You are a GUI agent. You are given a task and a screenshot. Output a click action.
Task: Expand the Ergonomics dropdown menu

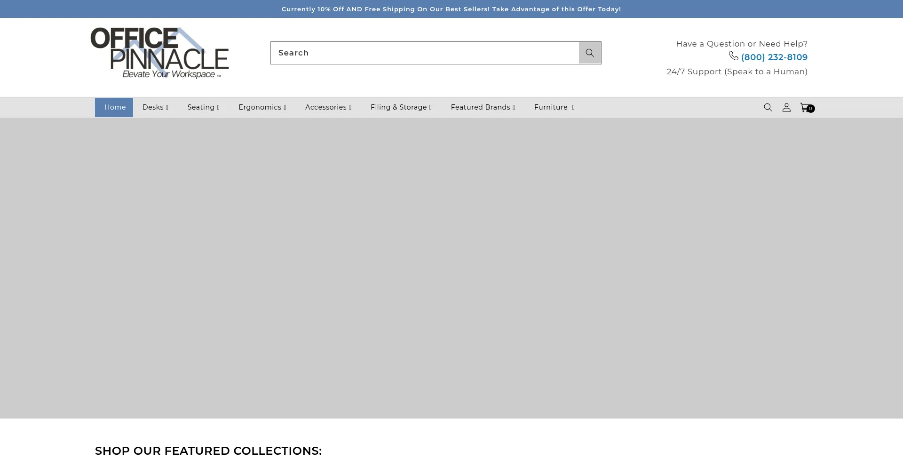click(x=262, y=107)
